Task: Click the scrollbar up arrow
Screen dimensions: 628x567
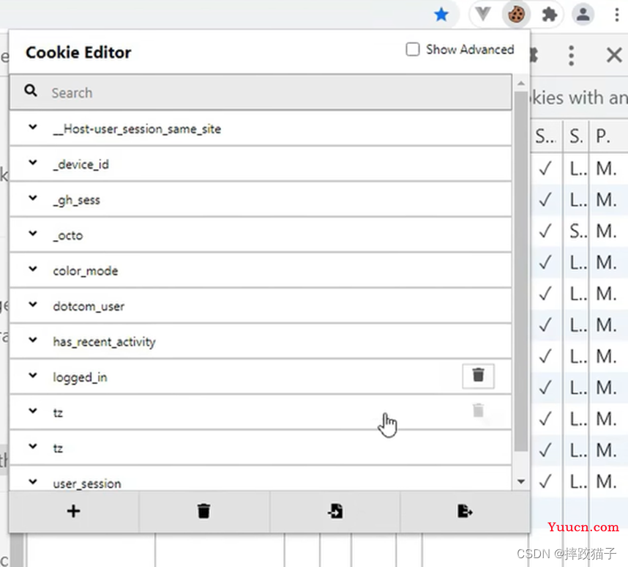Action: (520, 84)
